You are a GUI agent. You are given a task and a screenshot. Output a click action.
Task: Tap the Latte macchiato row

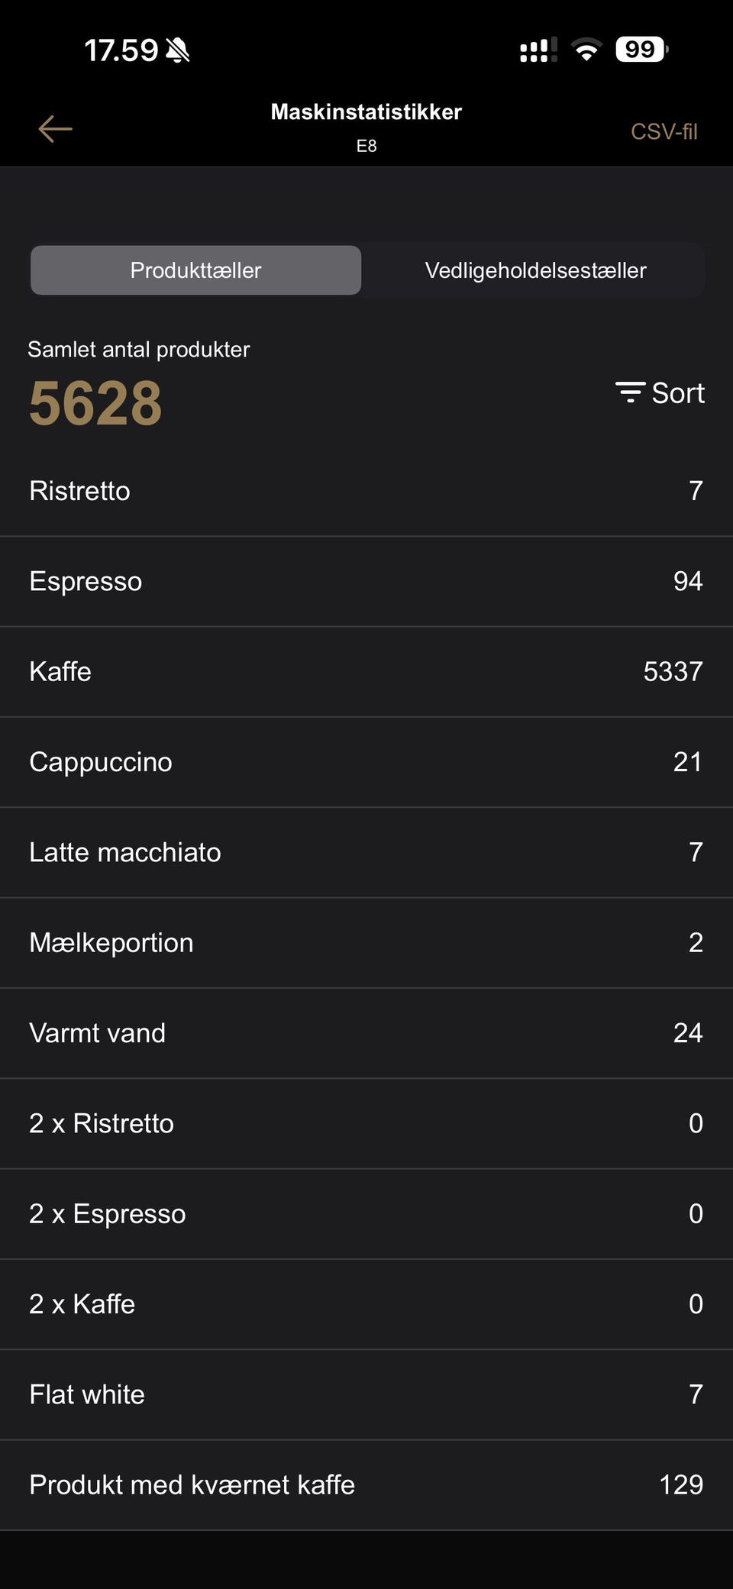tap(366, 852)
